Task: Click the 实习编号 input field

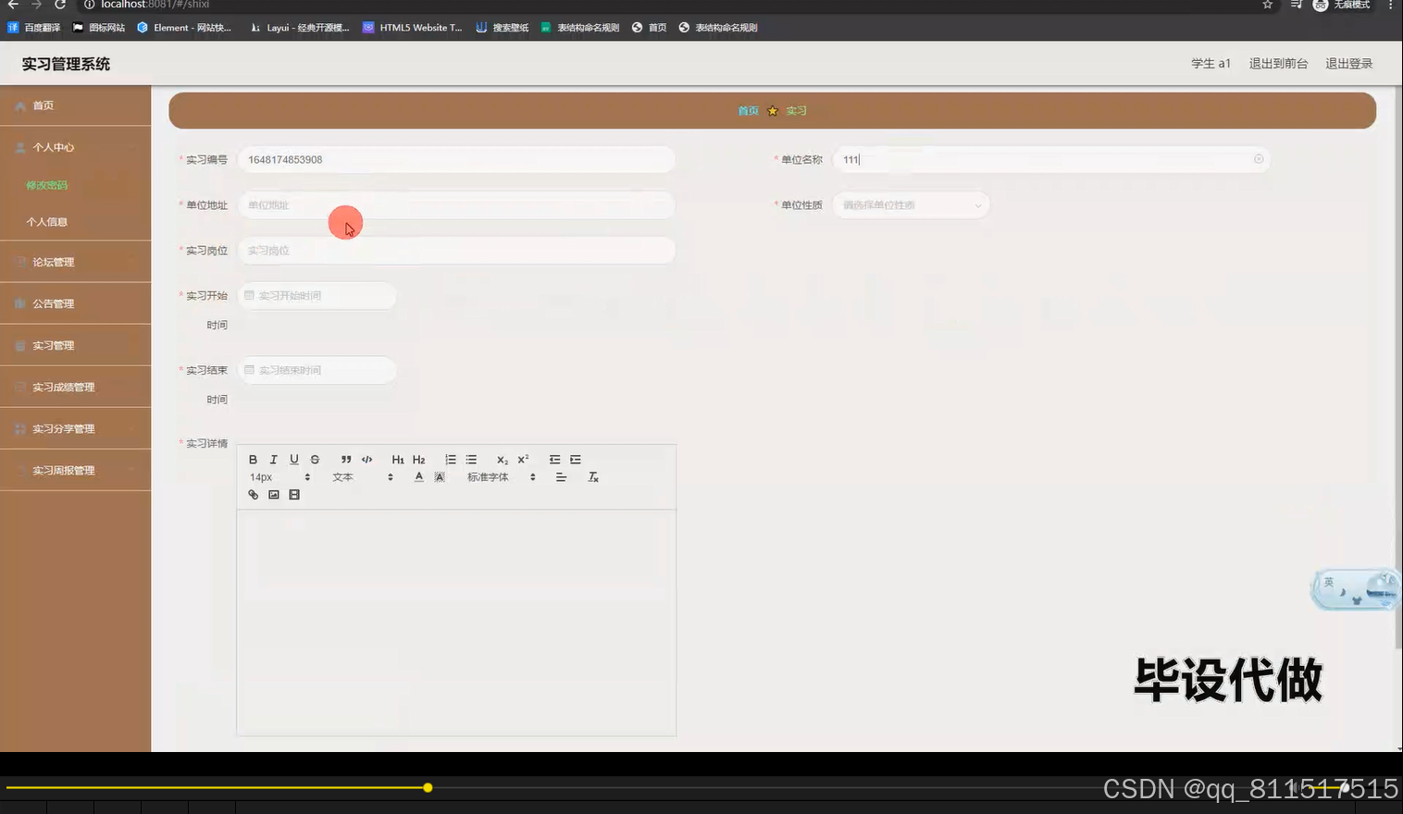Action: pyautogui.click(x=456, y=160)
